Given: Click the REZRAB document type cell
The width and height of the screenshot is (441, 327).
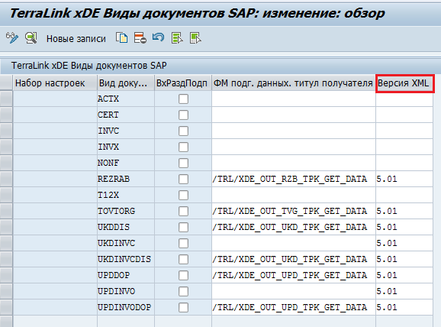Looking at the screenshot, I should coord(126,179).
